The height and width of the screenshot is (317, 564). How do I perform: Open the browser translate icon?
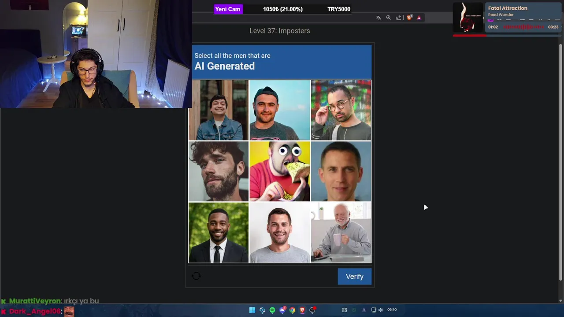[378, 18]
